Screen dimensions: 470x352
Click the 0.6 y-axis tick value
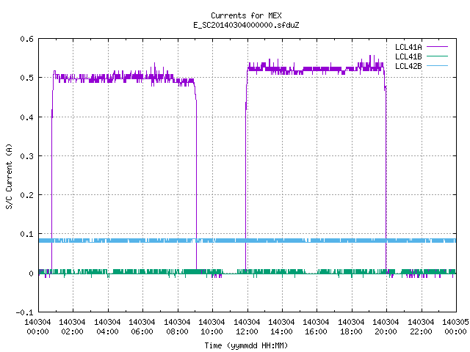point(26,39)
